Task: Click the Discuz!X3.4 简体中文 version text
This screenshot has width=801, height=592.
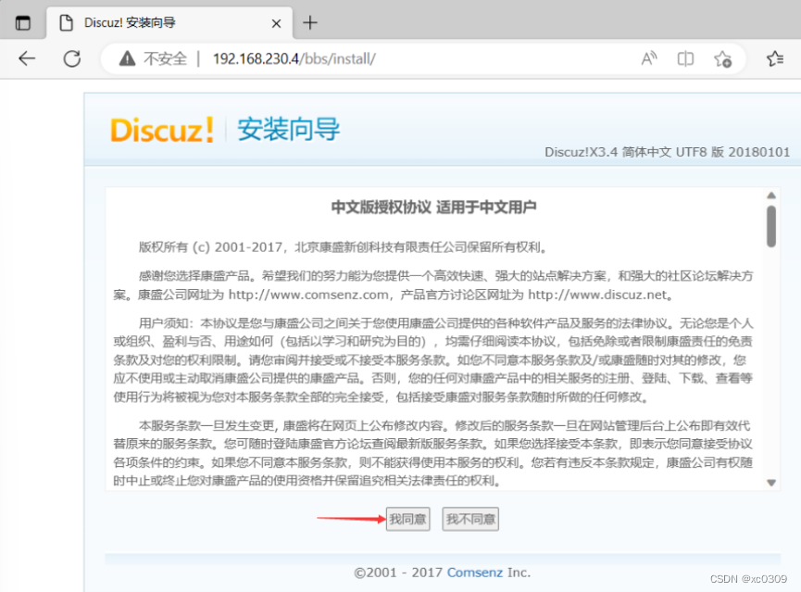Action: pyautogui.click(x=667, y=152)
